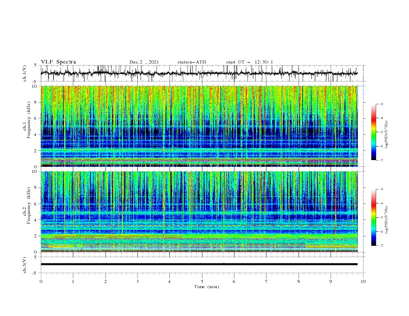The image size is (409, 316).
Task: Click time-axis tick label "6"
Action: click(x=234, y=281)
